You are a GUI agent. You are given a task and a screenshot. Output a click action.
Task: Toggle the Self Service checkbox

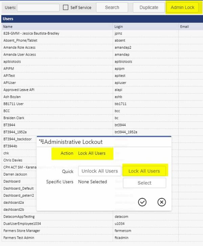coord(66,7)
